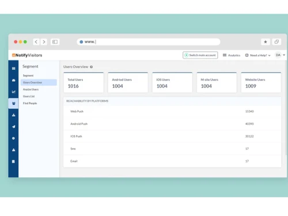
Task: Open the analytics line-chart sidebar icon
Action: (13, 92)
